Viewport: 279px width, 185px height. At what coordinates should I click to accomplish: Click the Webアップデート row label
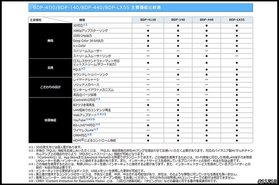[85, 115]
